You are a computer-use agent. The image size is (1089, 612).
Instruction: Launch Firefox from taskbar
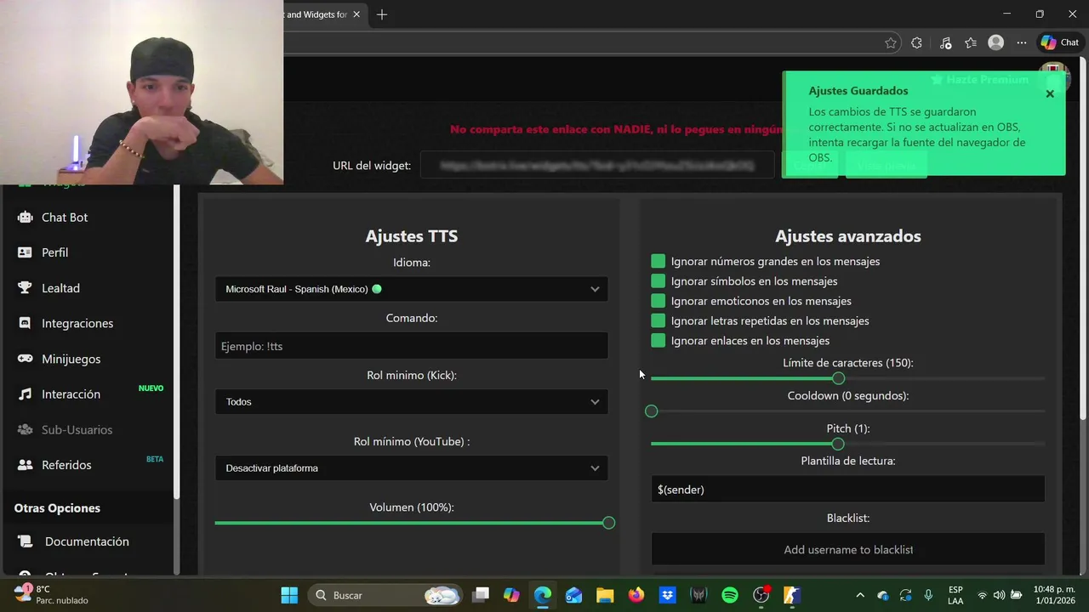[x=636, y=595]
